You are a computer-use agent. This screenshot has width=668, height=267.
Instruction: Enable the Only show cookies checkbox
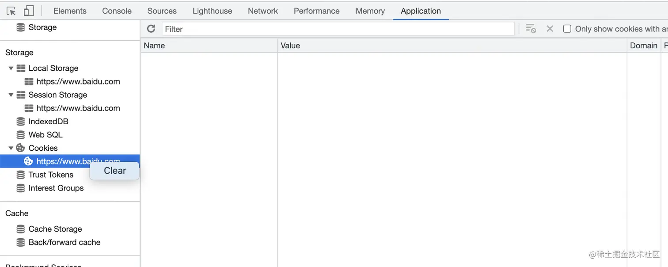tap(567, 29)
